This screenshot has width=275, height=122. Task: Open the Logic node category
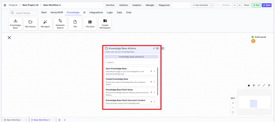(110, 12)
